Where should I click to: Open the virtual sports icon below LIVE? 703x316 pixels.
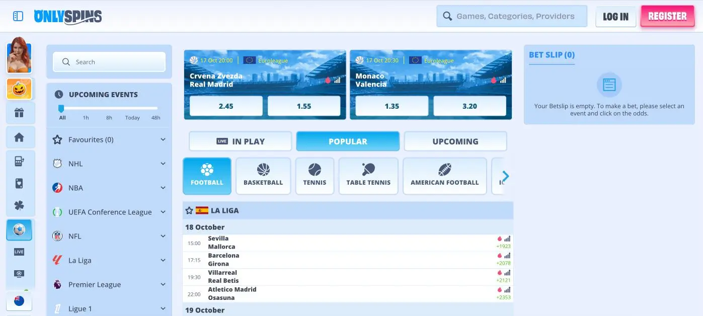(x=19, y=273)
